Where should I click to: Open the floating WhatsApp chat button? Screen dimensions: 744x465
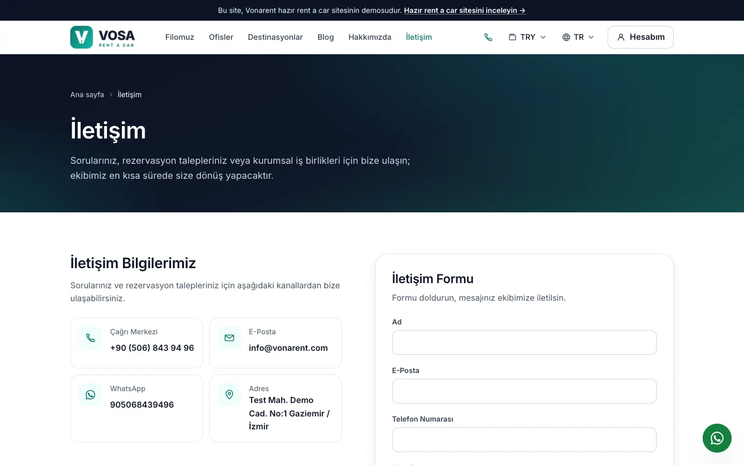point(717,438)
